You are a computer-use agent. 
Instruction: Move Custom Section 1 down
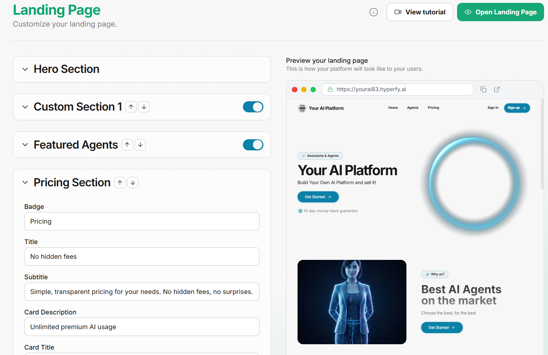144,107
